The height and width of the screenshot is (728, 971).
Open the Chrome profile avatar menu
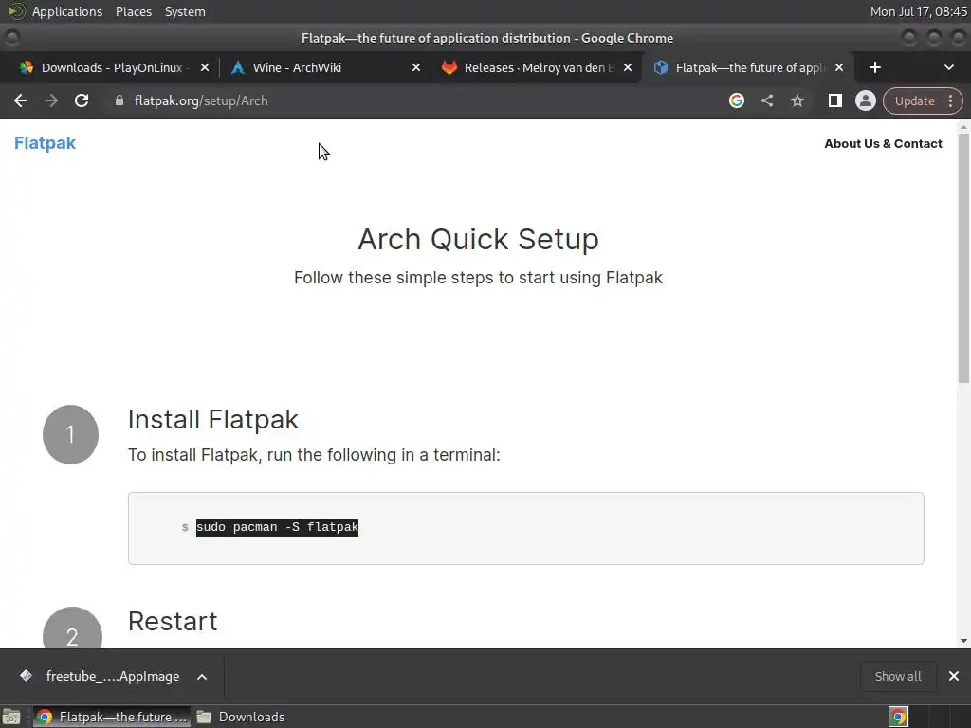click(x=865, y=100)
